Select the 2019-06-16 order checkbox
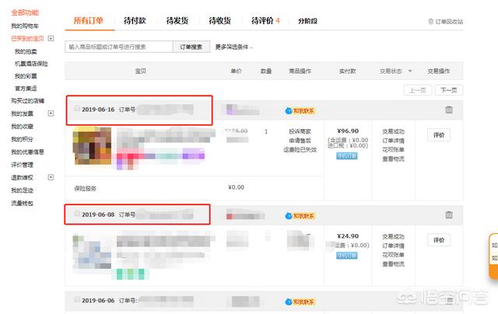This screenshot has height=314, width=498. click(77, 109)
